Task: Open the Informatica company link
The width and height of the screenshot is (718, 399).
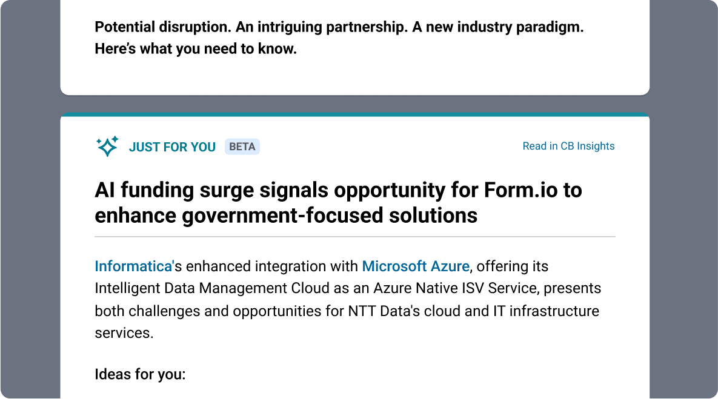Action: pyautogui.click(x=134, y=266)
